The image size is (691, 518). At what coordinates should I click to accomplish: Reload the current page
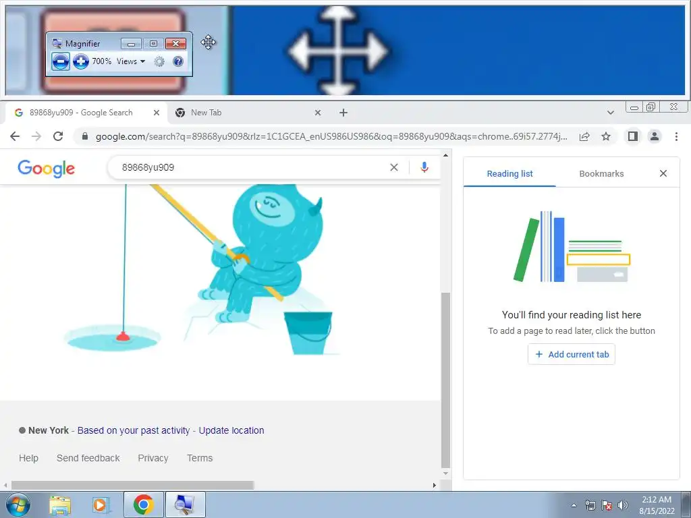click(x=58, y=136)
